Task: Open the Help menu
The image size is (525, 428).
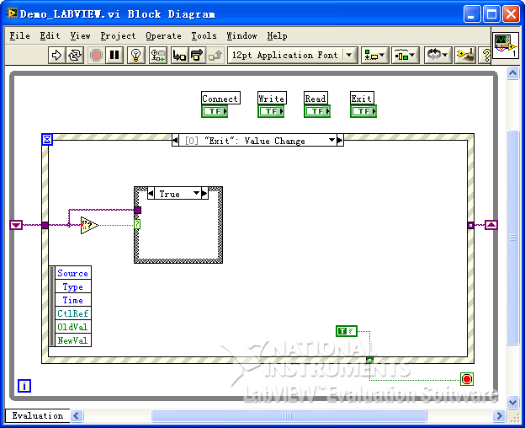Action: click(278, 36)
